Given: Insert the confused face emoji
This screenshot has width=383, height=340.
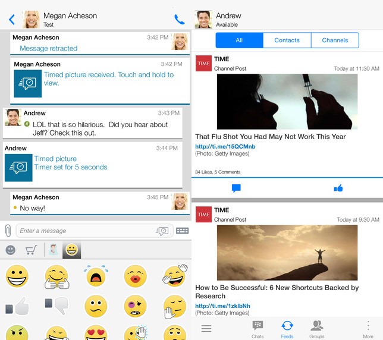Looking at the screenshot, I should tap(96, 306).
